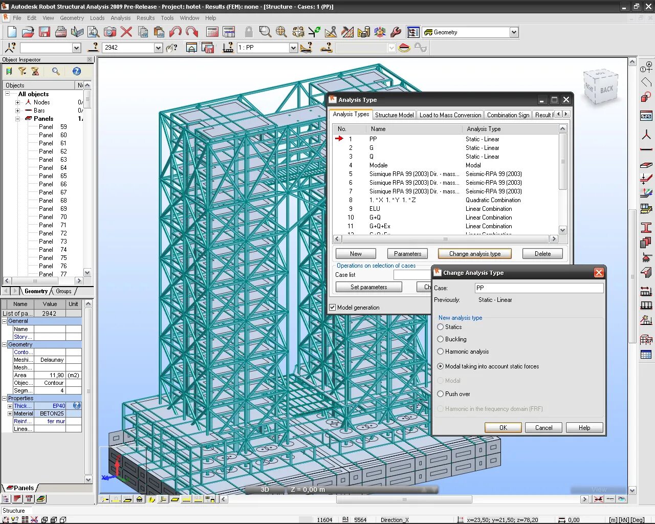Screen dimensions: 655x524
Task: Open a project with the folder icon
Action: (28, 32)
